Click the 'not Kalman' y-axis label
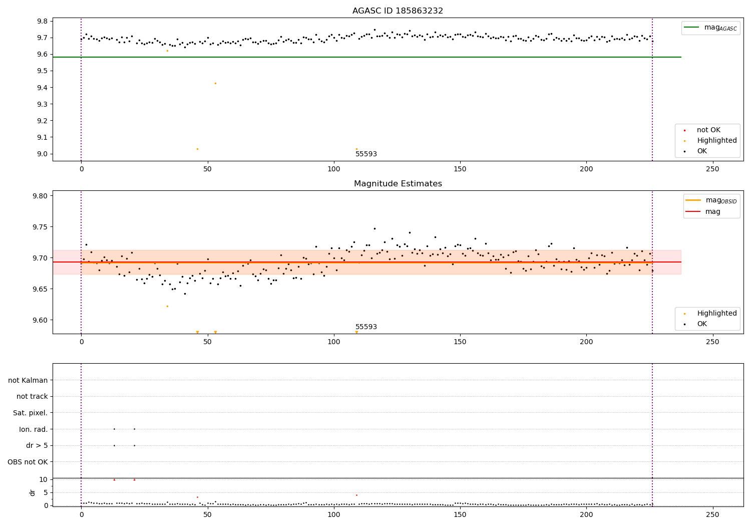The height and width of the screenshot is (526, 751). pyautogui.click(x=28, y=380)
